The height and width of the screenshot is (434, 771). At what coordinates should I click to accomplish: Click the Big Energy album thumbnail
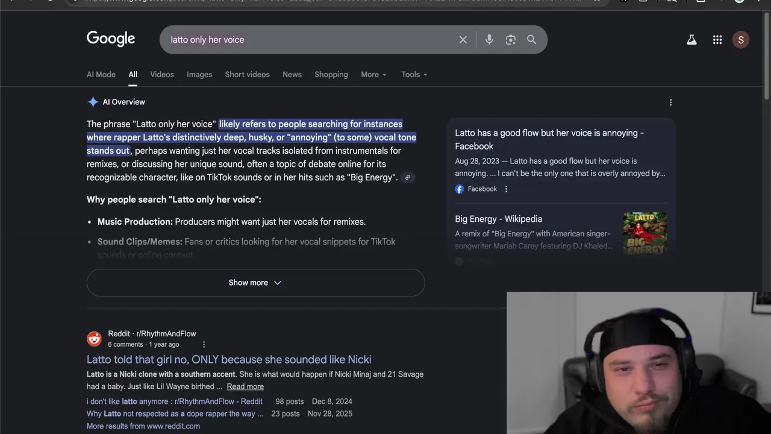pos(645,233)
